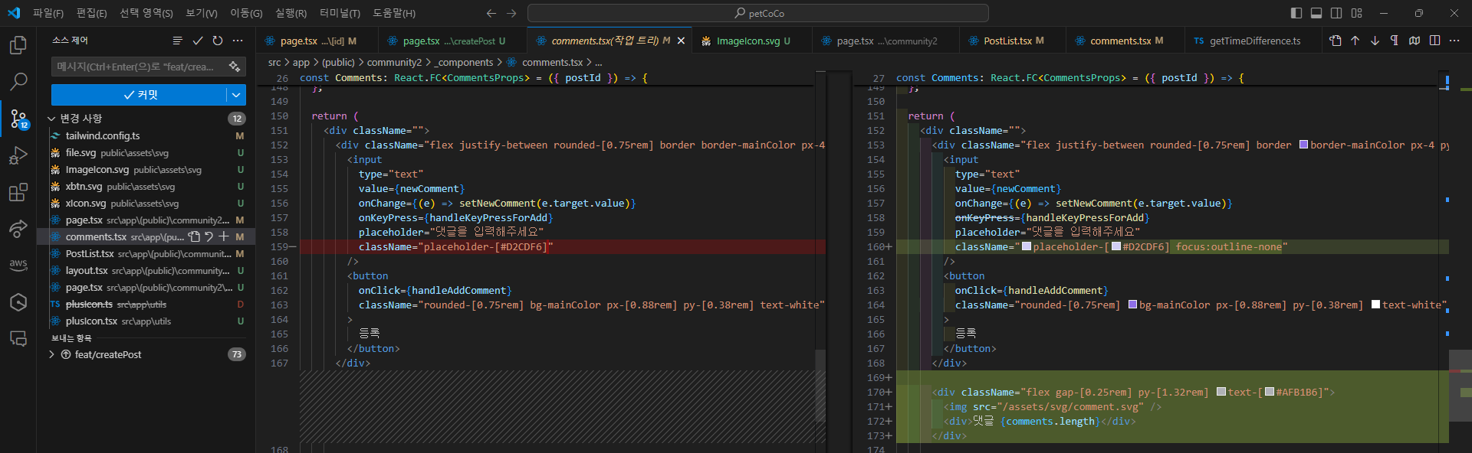Click the commit message input field
This screenshot has height=453, width=1472.
point(138,67)
